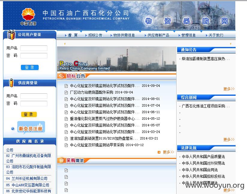The width and height of the screenshot is (247, 194).
Task: Open the 物资供需信息 nav tab
Action: tap(124, 35)
